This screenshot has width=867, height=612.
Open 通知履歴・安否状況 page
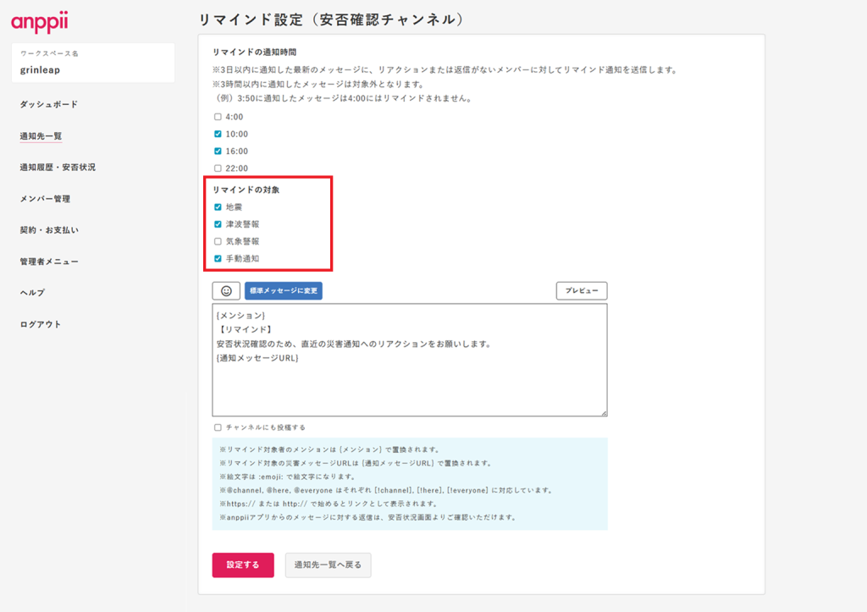pyautogui.click(x=58, y=168)
